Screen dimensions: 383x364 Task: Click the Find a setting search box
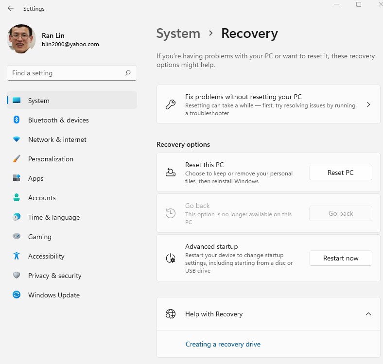pos(72,73)
